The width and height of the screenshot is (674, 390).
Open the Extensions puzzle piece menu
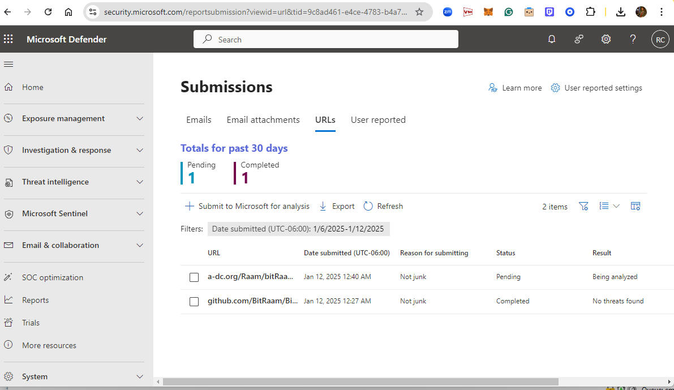[590, 12]
